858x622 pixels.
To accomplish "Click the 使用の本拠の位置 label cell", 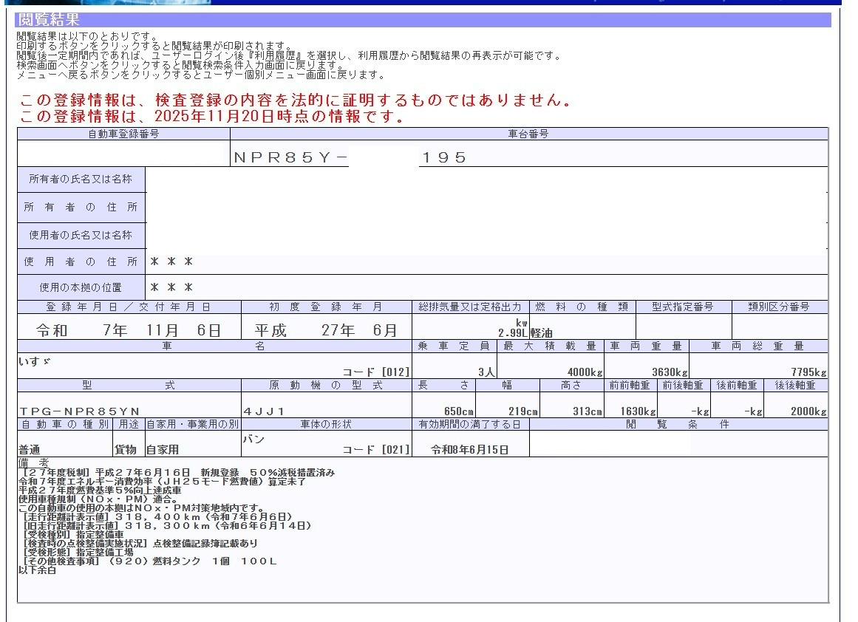I will coord(81,287).
